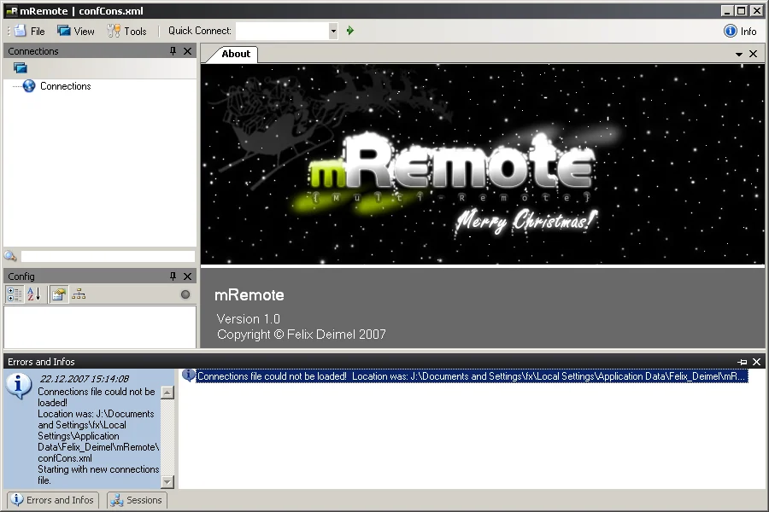Show inheritance tree view in Config
This screenshot has height=512, width=769.
pyautogui.click(x=79, y=294)
